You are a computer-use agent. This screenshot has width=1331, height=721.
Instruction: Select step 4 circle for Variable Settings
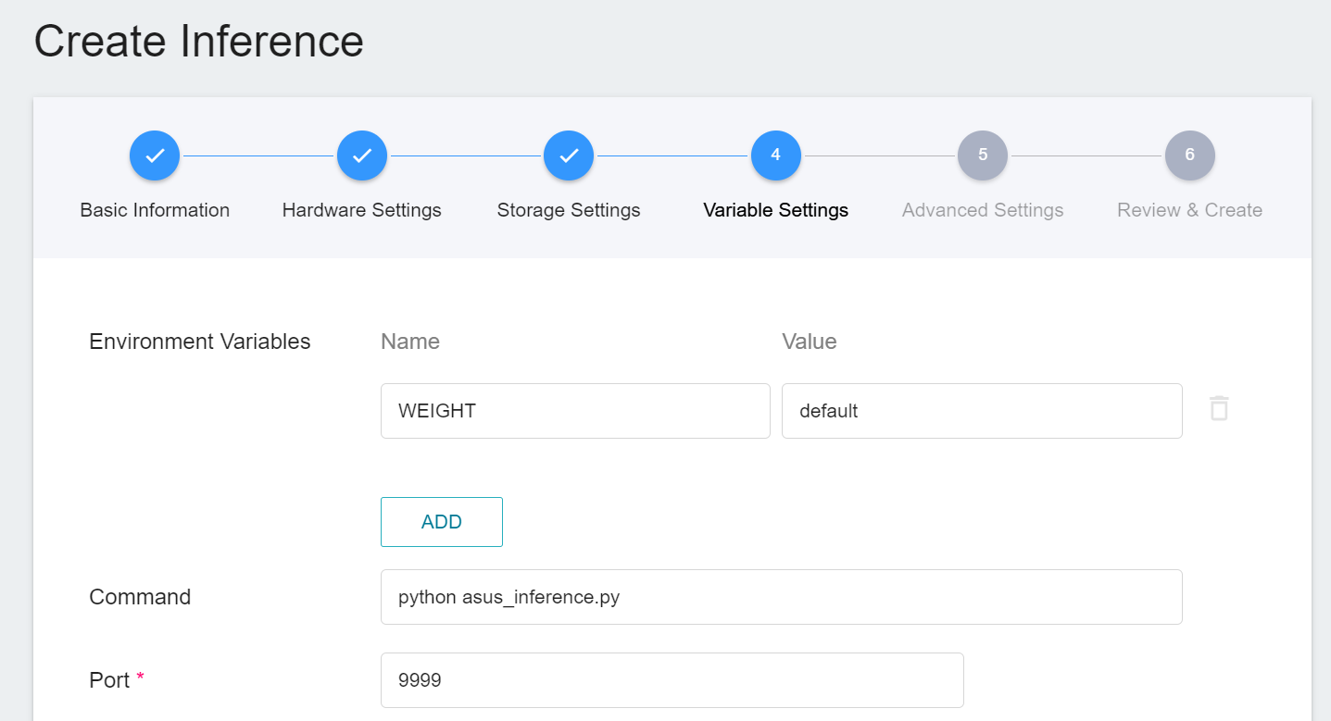click(x=776, y=155)
